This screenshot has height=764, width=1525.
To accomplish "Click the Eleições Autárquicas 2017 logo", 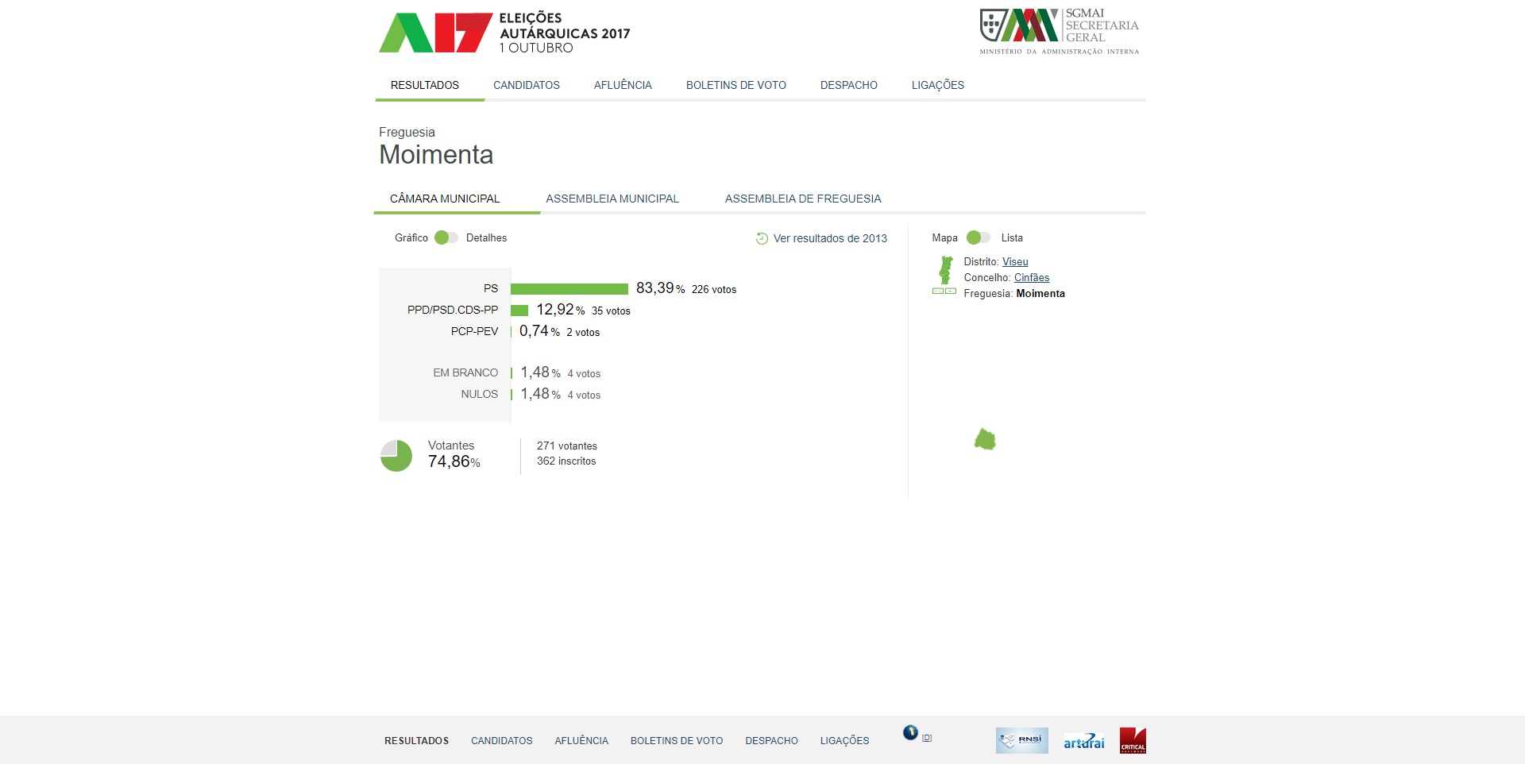I will click(504, 33).
